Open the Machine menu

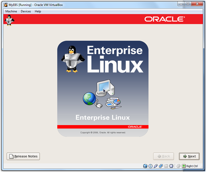point(11,12)
